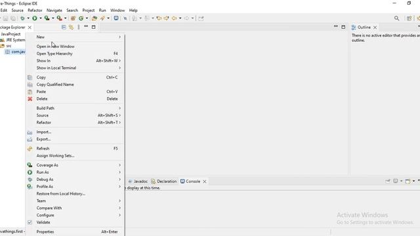Toggle Link with Editor in Package Explorer

pos(72,27)
